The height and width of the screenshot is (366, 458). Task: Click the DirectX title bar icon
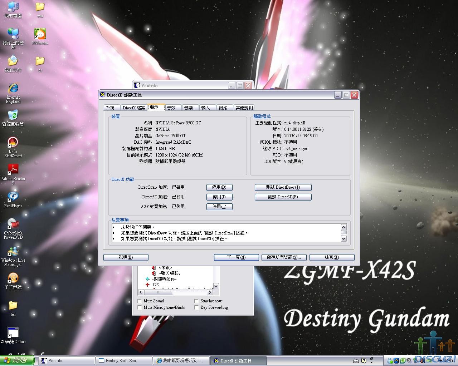point(103,95)
